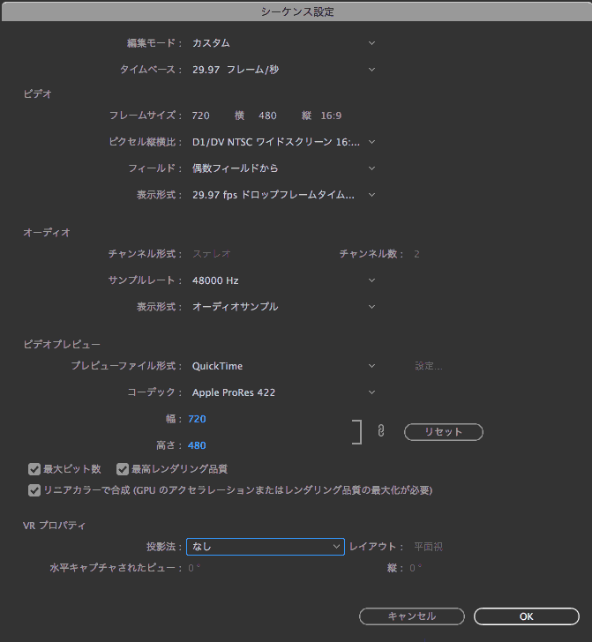The width and height of the screenshot is (592, 642).
Task: Open the プレビューファイル形式 QuickTime dropdown
Action: click(x=283, y=366)
